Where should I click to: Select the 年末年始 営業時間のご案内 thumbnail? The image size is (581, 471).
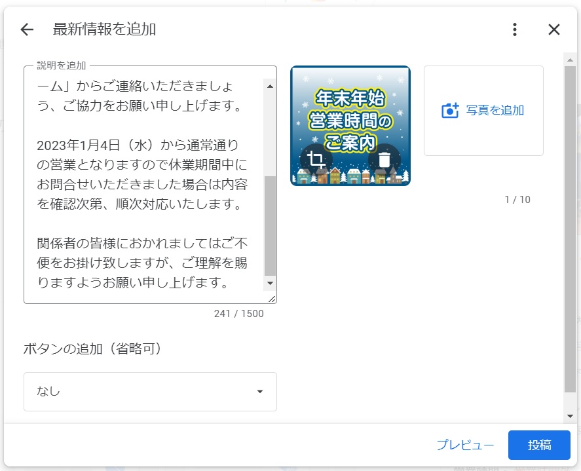pyautogui.click(x=350, y=126)
